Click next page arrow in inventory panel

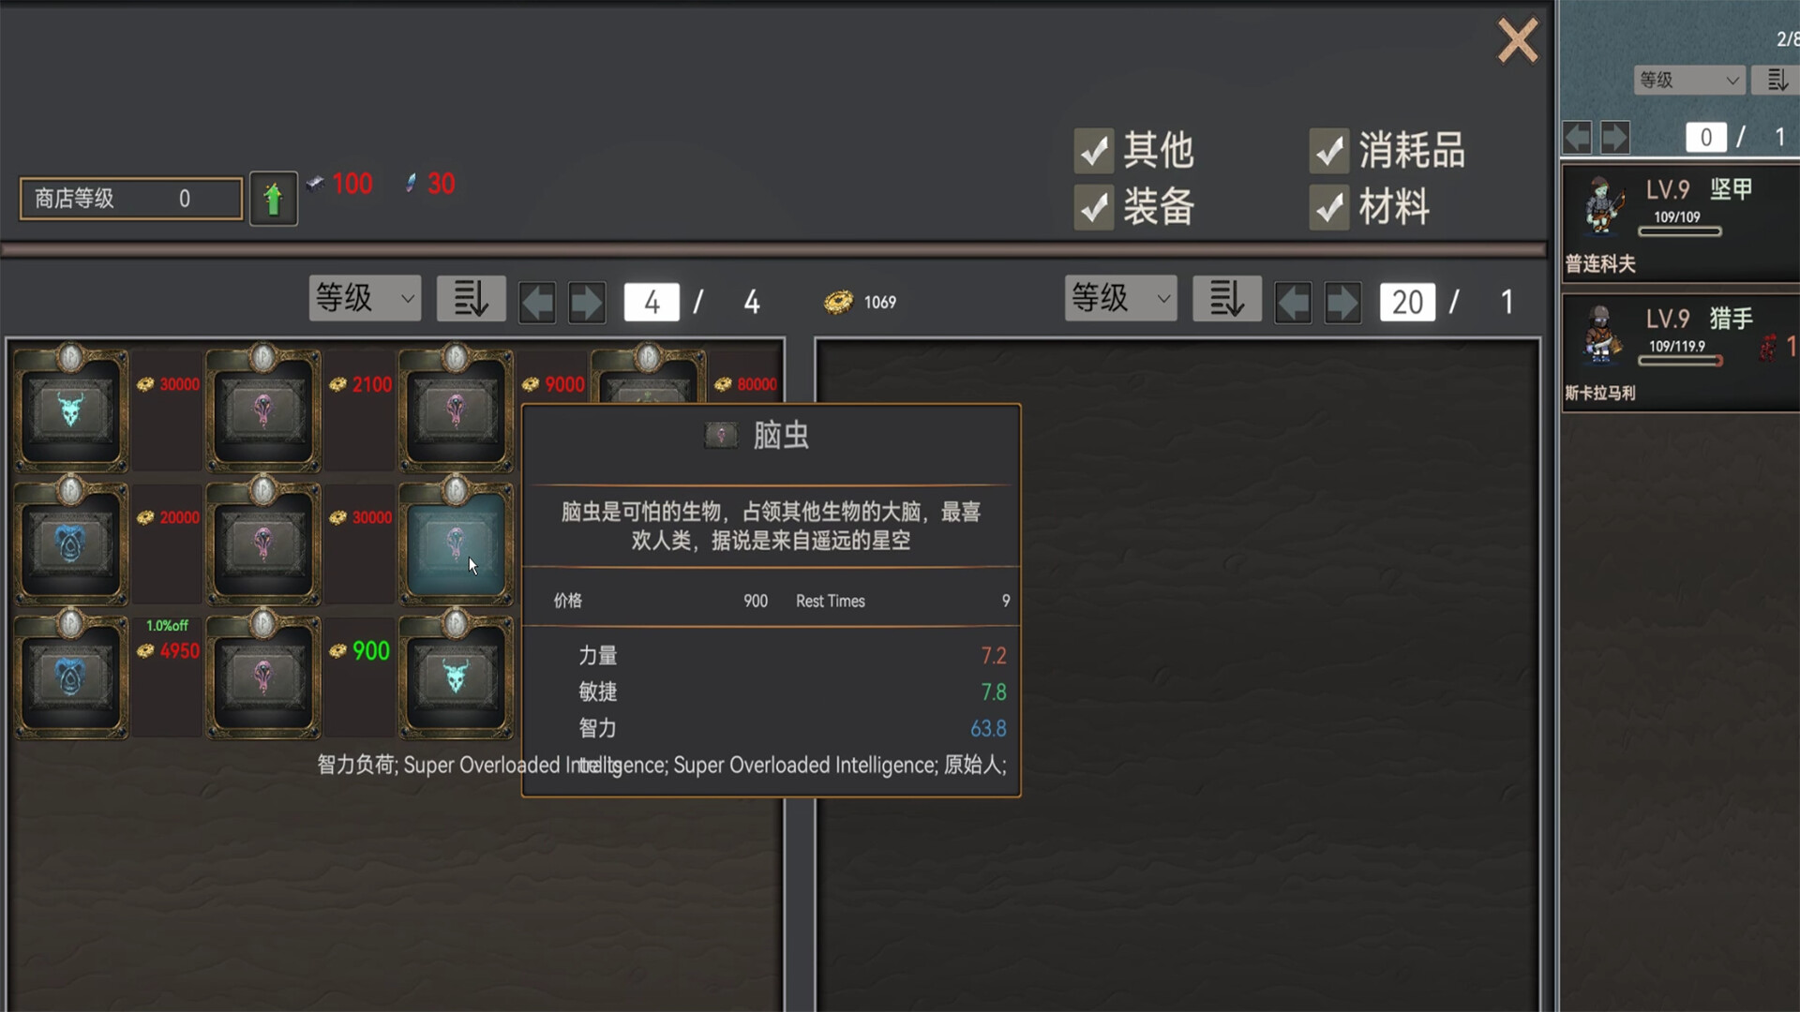1342,302
